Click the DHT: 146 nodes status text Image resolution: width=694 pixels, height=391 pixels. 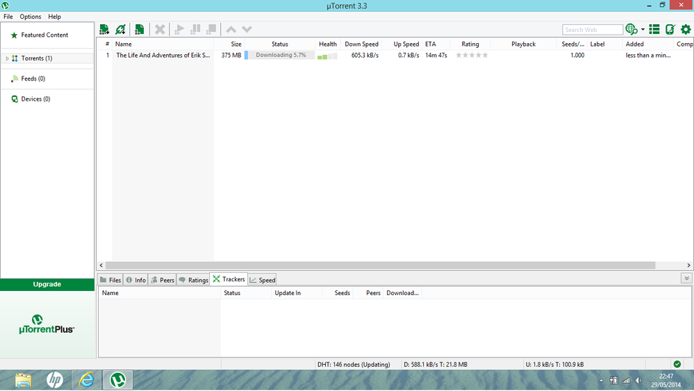point(354,365)
